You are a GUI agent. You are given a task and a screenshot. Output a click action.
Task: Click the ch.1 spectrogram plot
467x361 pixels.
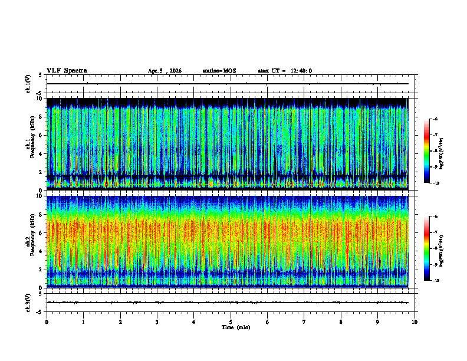pyautogui.click(x=228, y=144)
